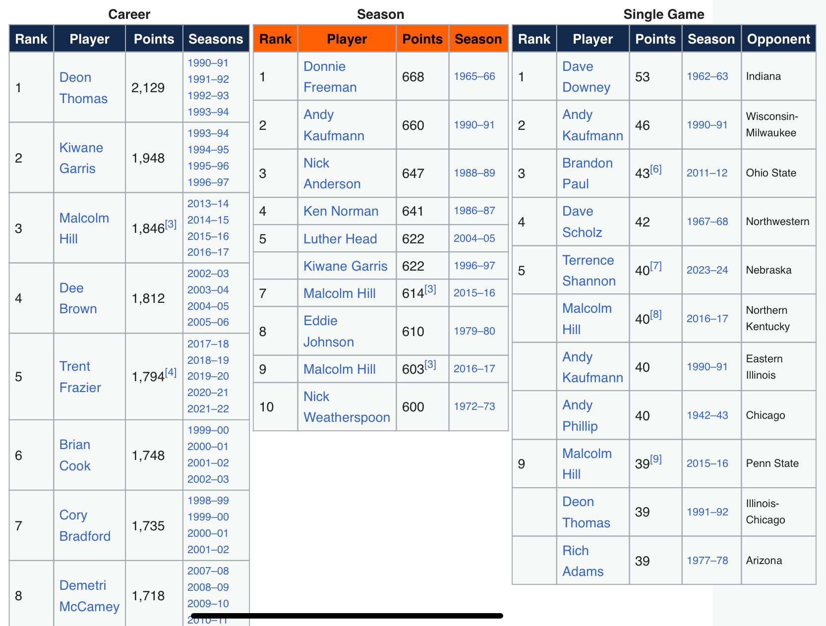The width and height of the screenshot is (826, 626).
Task: Click orange Points header in Season table
Action: tap(422, 39)
